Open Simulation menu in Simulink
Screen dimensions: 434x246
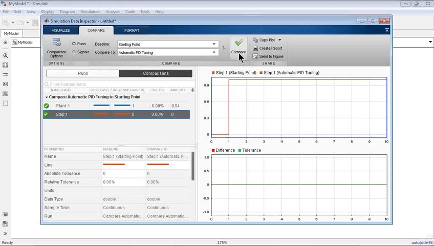(90, 12)
